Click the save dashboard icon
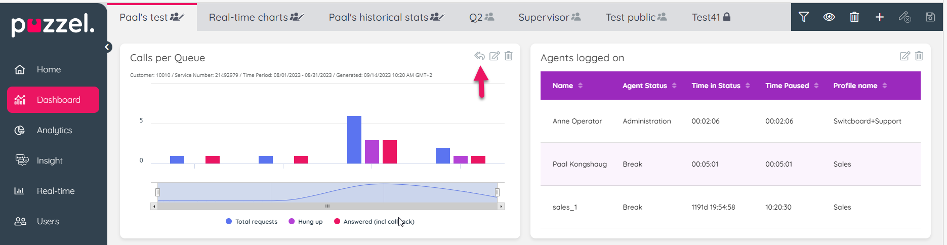This screenshot has height=245, width=947. point(930,17)
